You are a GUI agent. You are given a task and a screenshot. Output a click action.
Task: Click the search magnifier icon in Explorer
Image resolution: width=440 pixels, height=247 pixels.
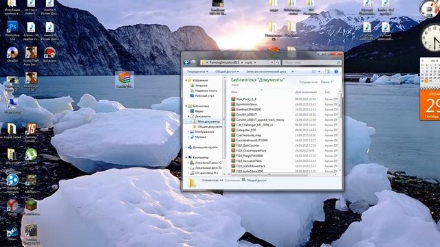[338, 62]
